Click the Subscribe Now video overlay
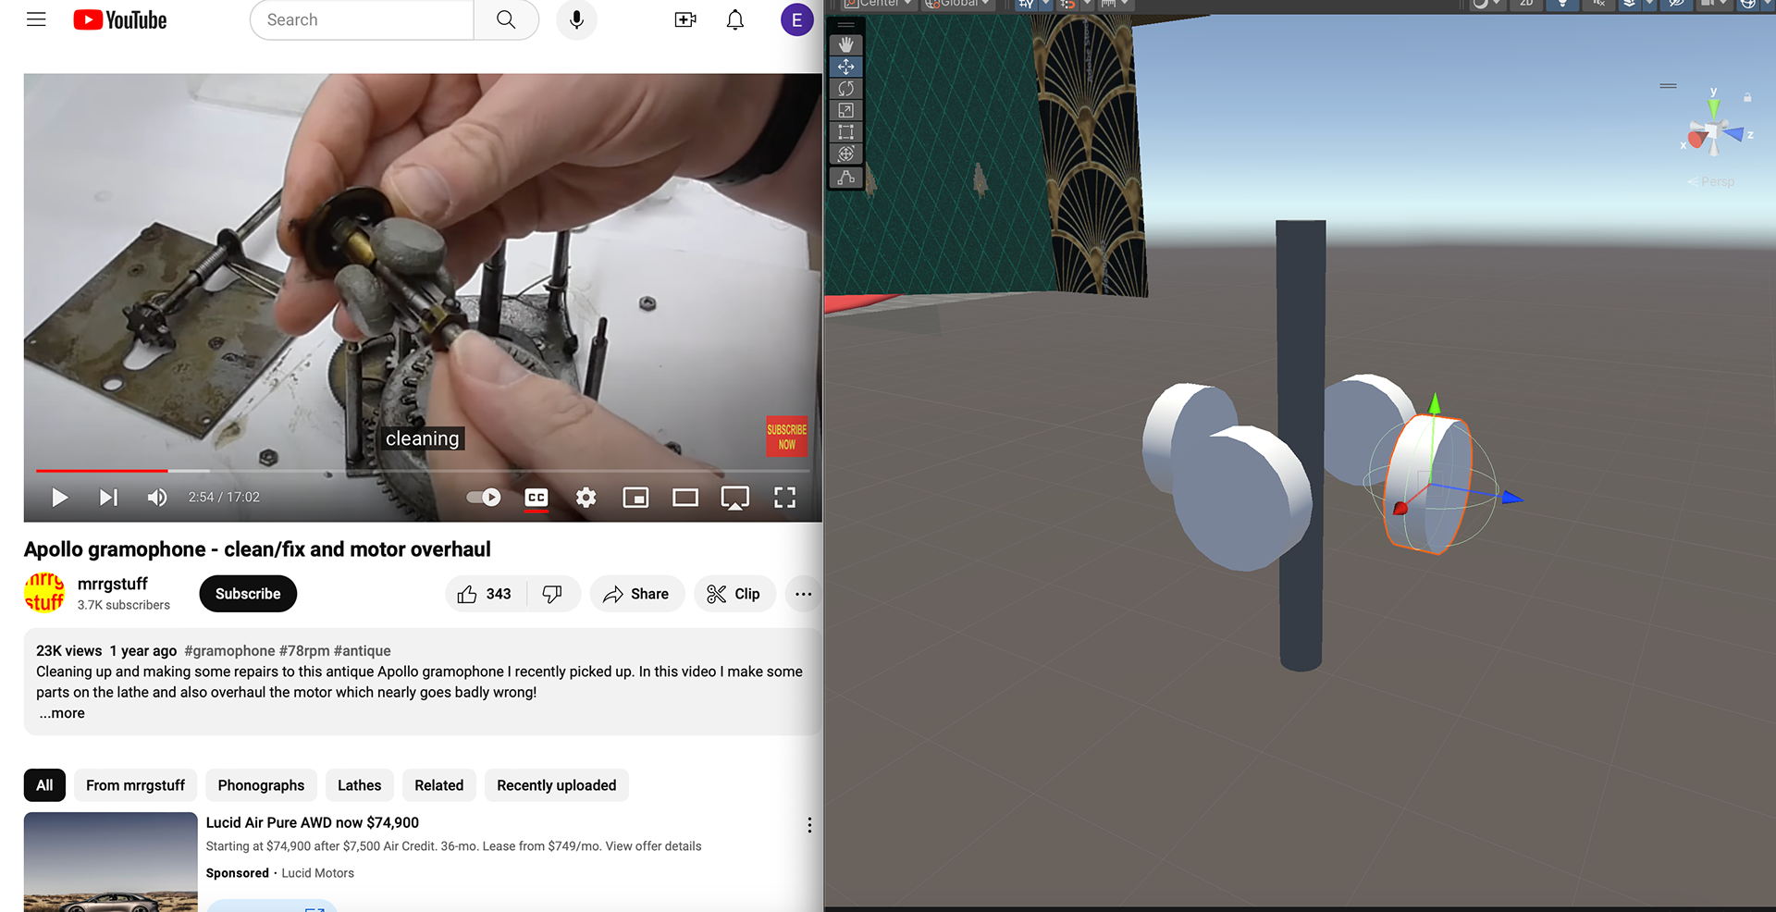The width and height of the screenshot is (1776, 912). 787,437
